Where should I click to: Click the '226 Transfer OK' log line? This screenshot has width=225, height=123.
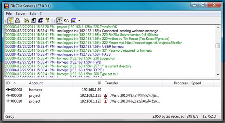(x=61, y=27)
